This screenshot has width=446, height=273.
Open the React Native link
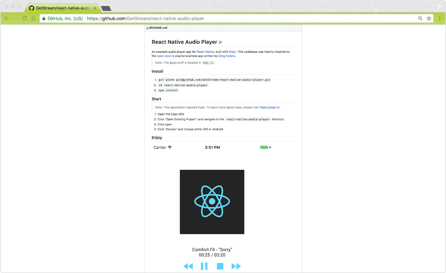(x=205, y=52)
